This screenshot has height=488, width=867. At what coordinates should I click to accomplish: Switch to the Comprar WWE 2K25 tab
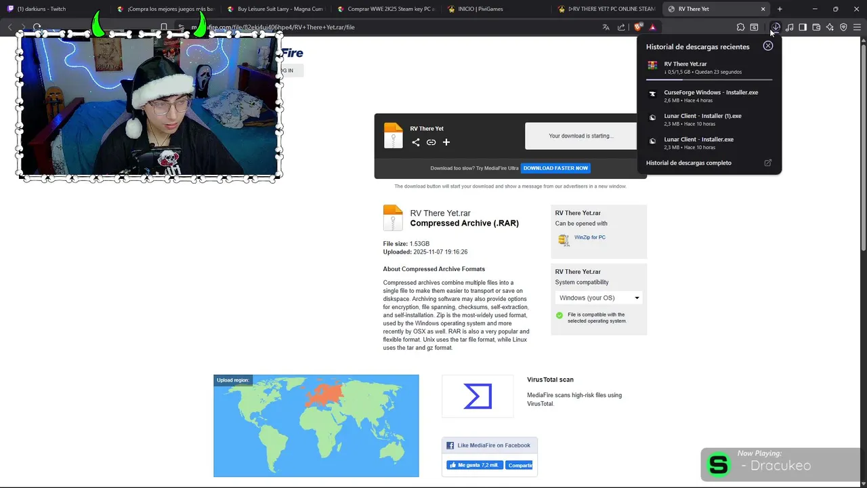pyautogui.click(x=386, y=9)
